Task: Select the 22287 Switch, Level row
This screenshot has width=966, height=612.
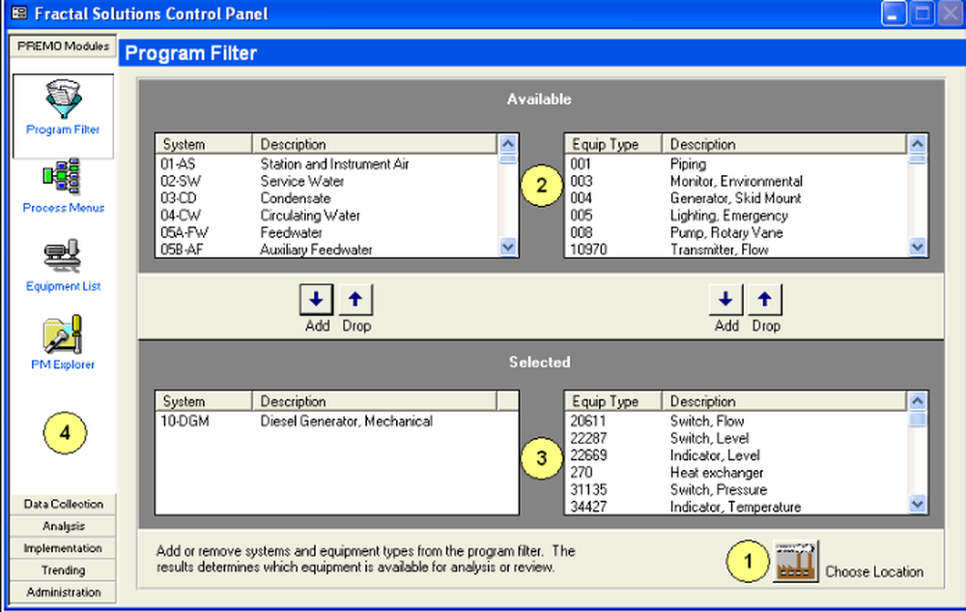Action: (x=736, y=438)
